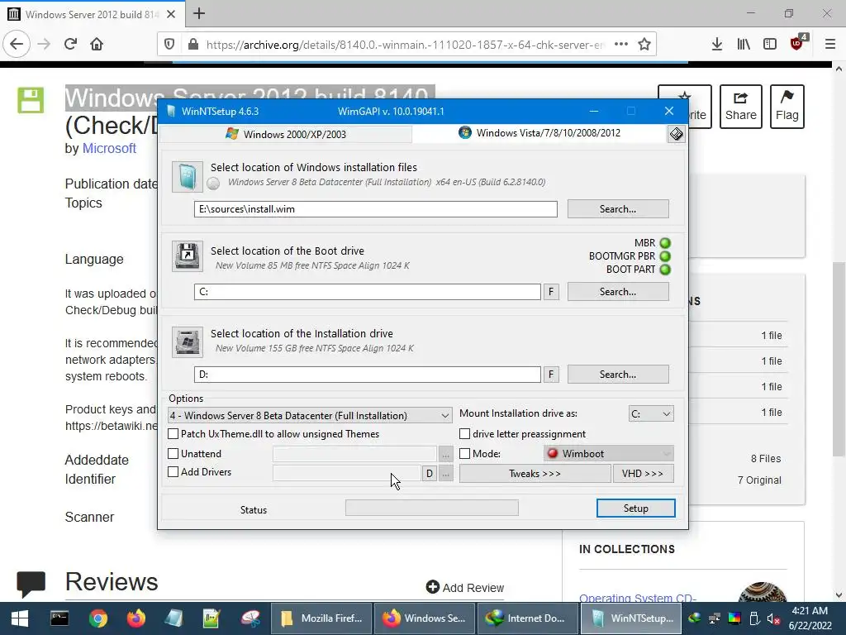Toggle the Firefox sidebar icon
846x635 pixels.
tap(770, 45)
